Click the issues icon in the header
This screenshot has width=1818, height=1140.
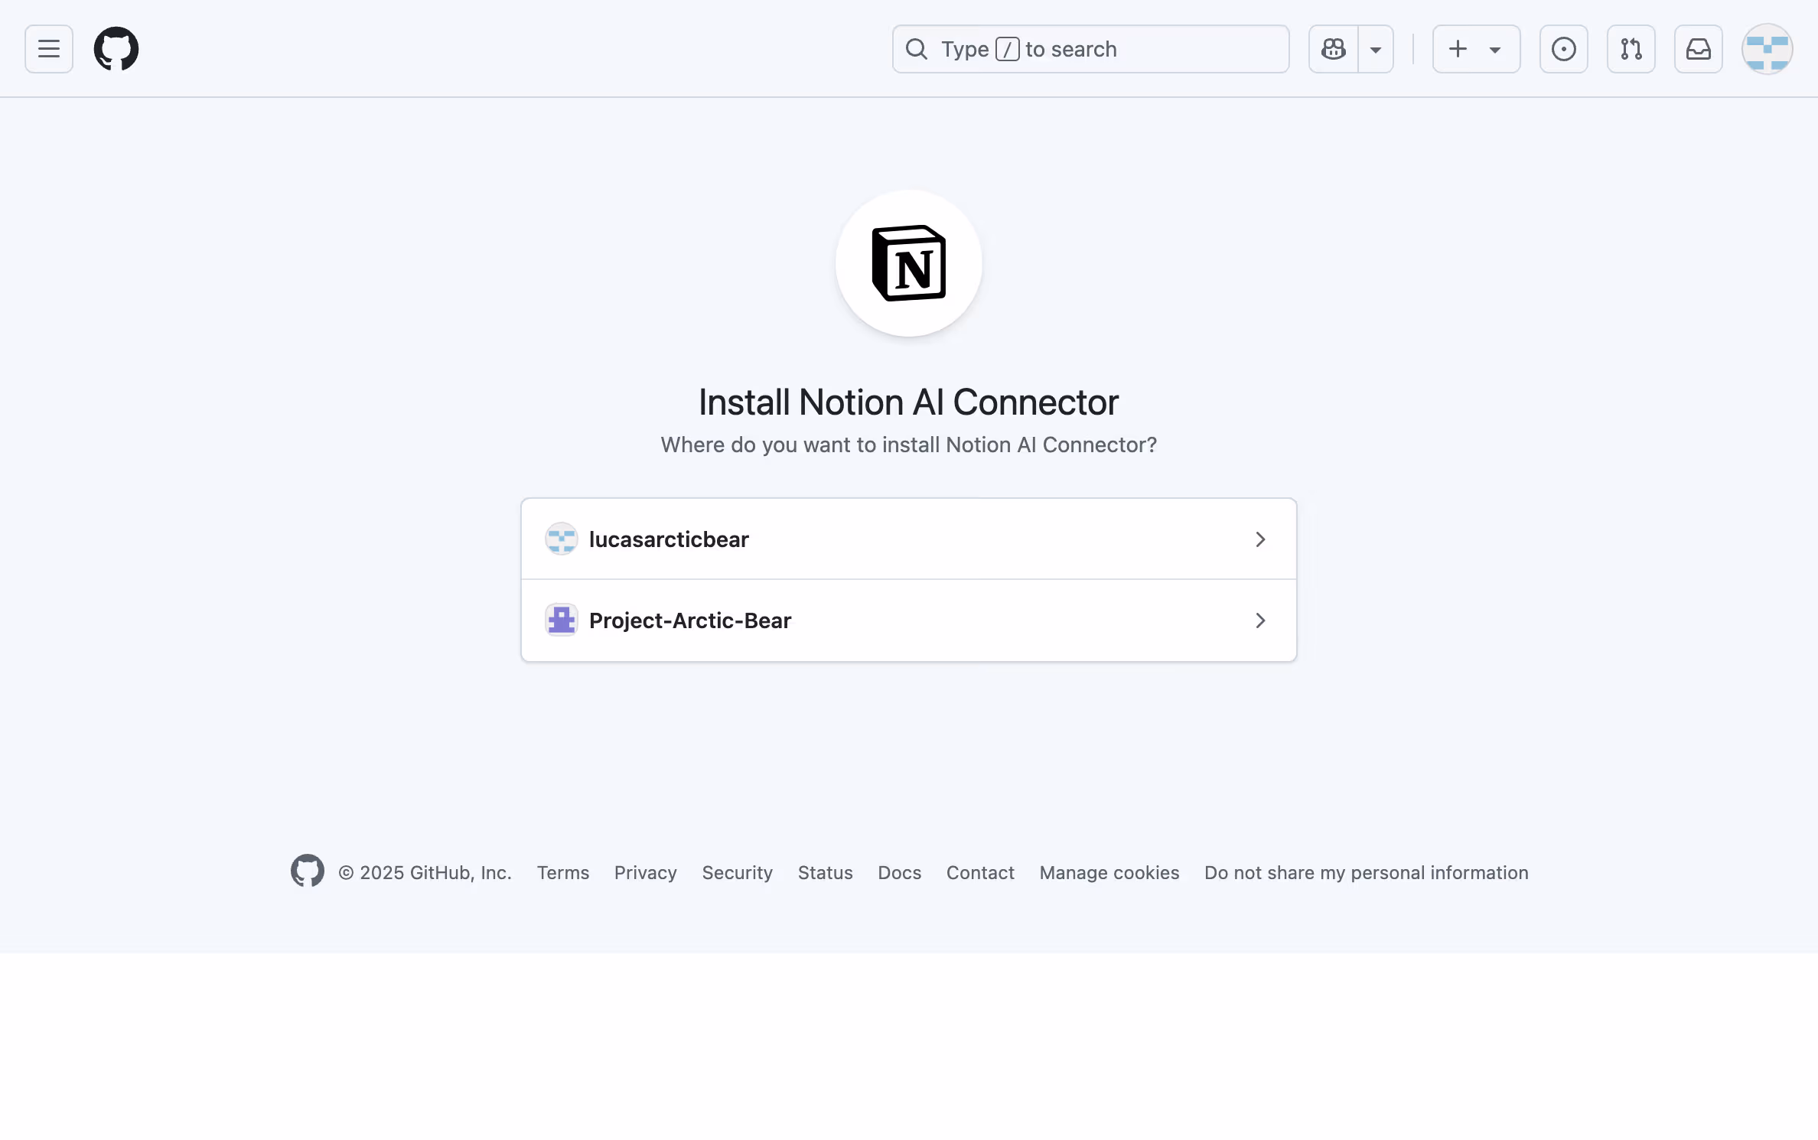pyautogui.click(x=1564, y=49)
